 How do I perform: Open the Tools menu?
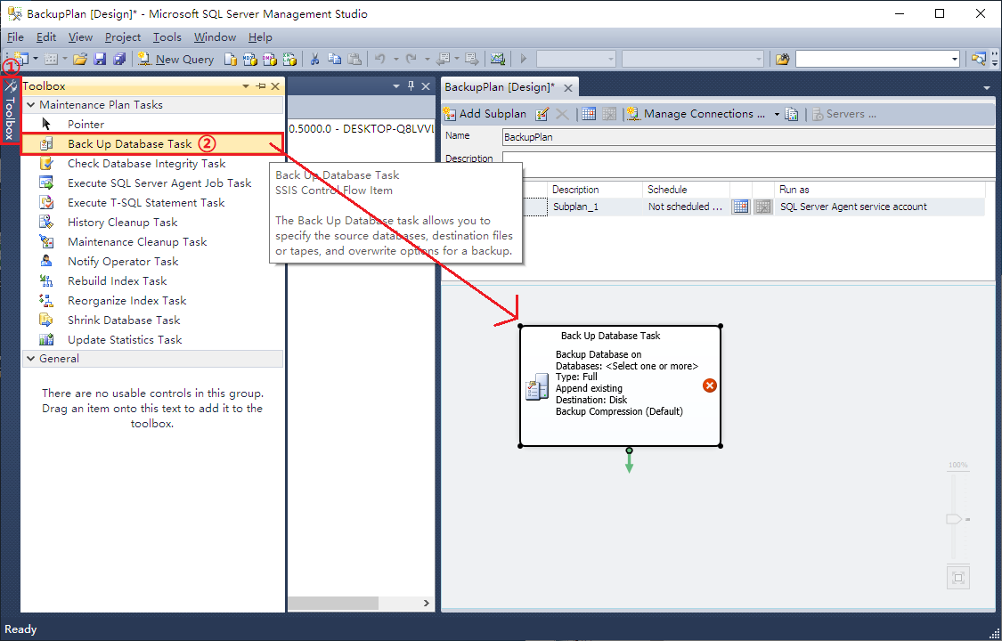(167, 37)
